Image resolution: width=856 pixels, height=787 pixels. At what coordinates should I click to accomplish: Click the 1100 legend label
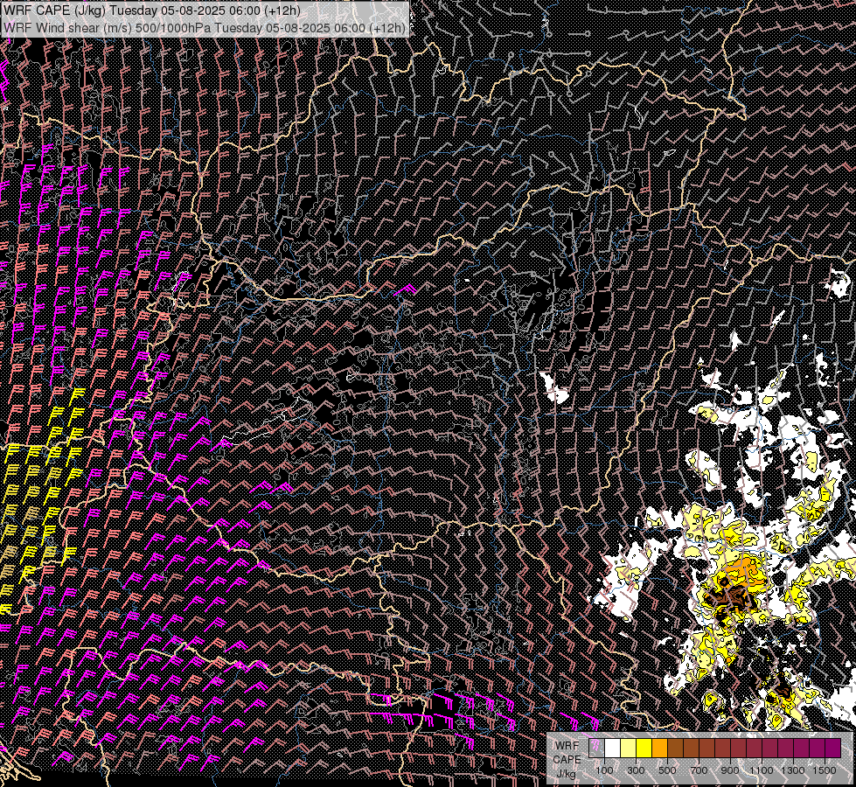(x=761, y=770)
